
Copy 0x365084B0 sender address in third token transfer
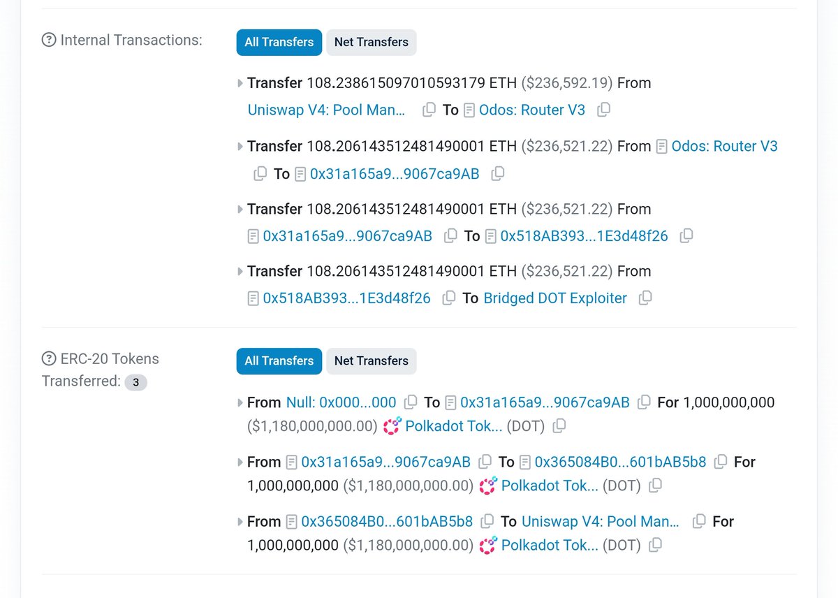(487, 521)
